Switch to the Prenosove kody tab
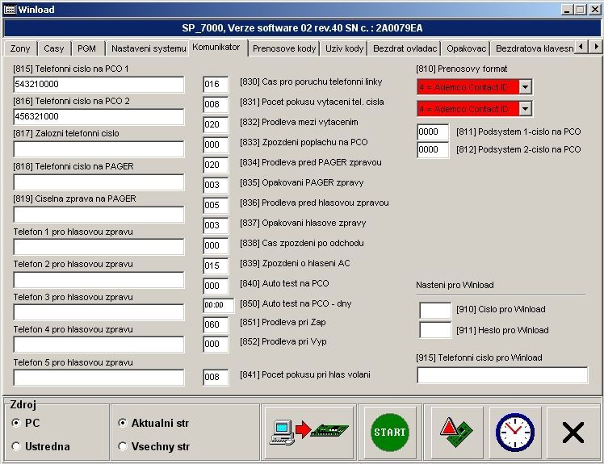 click(x=283, y=48)
